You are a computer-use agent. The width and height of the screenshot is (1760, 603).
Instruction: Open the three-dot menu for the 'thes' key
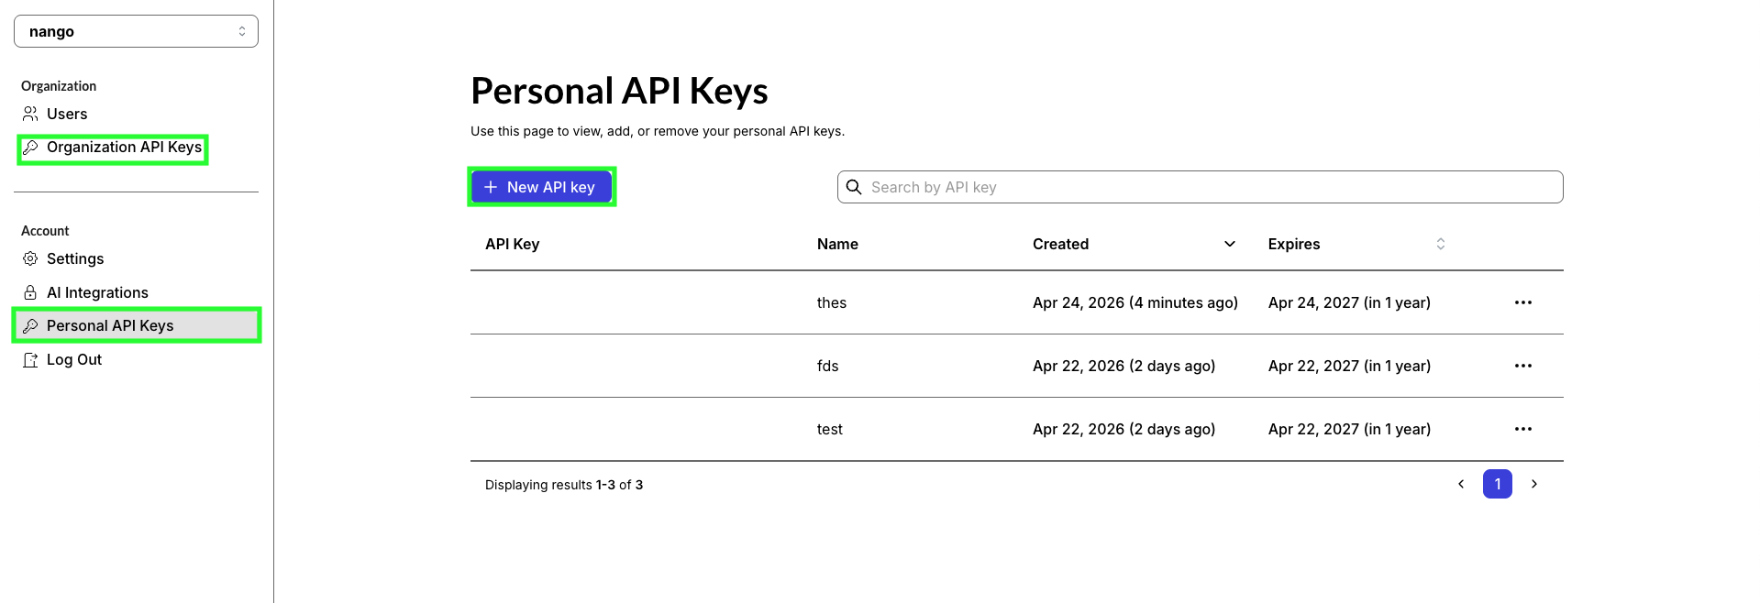point(1523,302)
